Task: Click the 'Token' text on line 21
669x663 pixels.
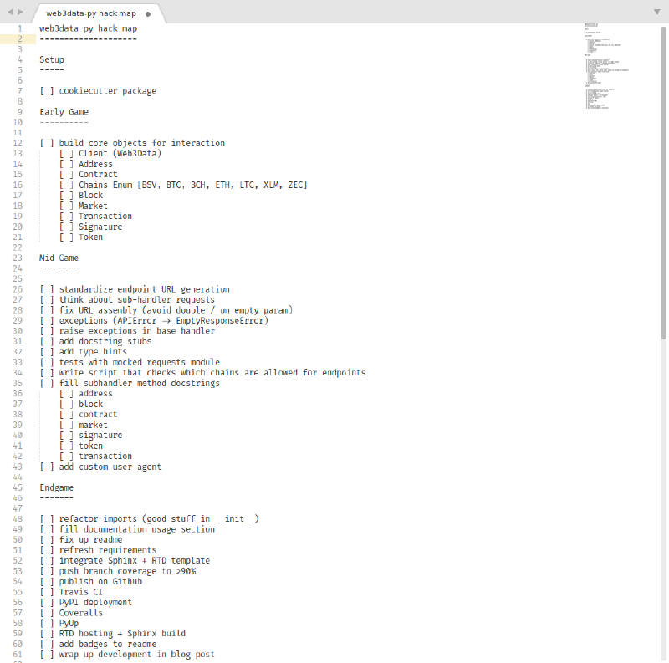Action: (x=90, y=237)
